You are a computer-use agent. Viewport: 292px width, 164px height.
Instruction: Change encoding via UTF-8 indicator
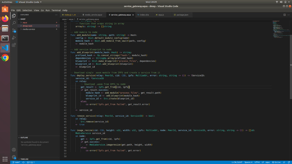pyautogui.click(x=257, y=162)
